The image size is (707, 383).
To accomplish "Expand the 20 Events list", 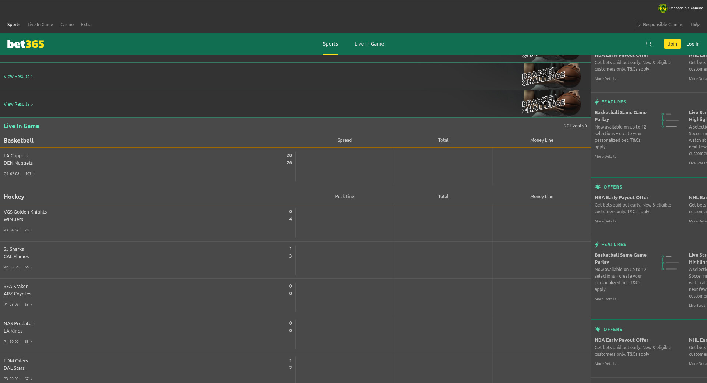I will point(576,126).
